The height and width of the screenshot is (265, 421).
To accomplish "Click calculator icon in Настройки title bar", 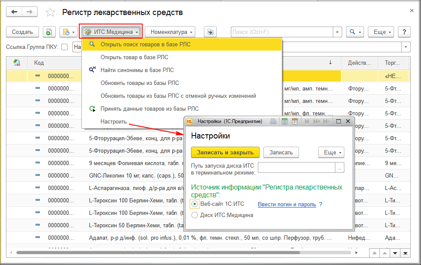I will click(285, 121).
